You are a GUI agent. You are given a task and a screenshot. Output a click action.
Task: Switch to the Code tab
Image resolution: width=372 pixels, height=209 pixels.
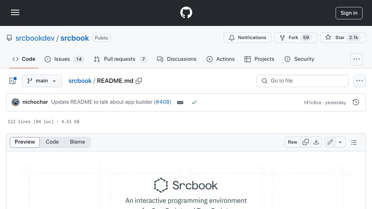(24, 59)
